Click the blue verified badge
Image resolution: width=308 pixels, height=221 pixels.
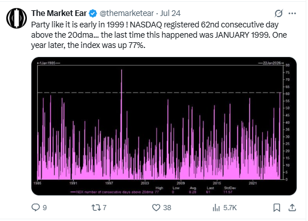pyautogui.click(x=93, y=13)
